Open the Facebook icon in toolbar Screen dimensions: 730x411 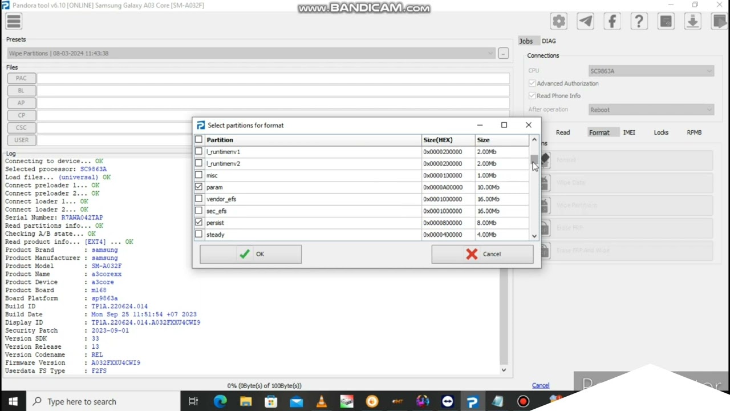point(613,22)
